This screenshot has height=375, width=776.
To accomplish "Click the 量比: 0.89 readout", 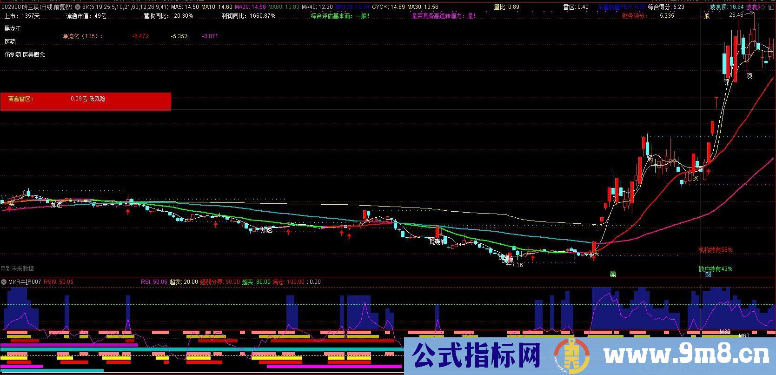I will coord(507,7).
